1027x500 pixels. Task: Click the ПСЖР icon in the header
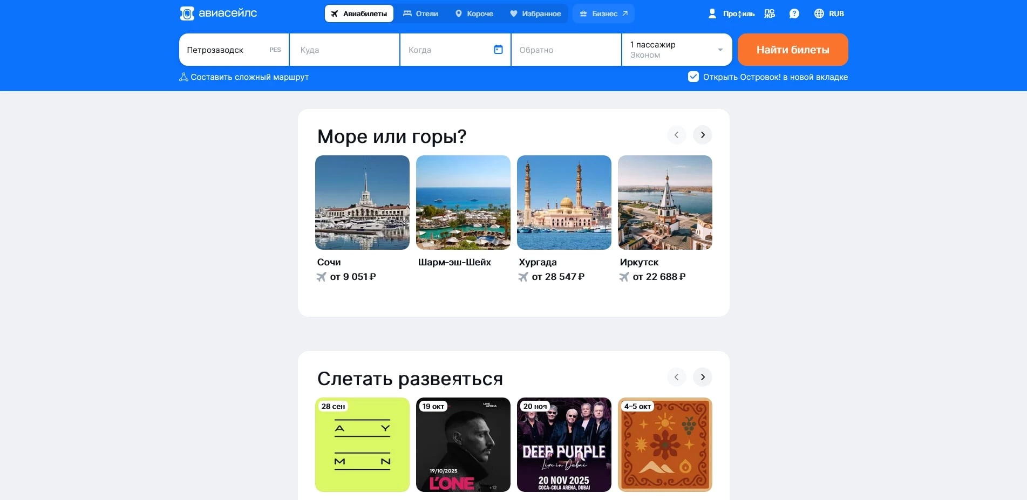(x=769, y=13)
